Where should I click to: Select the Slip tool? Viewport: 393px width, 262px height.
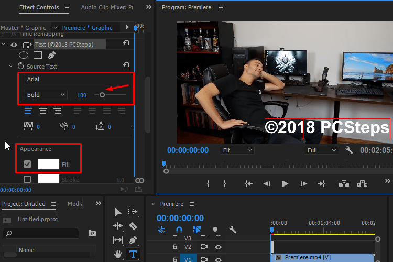tap(118, 240)
